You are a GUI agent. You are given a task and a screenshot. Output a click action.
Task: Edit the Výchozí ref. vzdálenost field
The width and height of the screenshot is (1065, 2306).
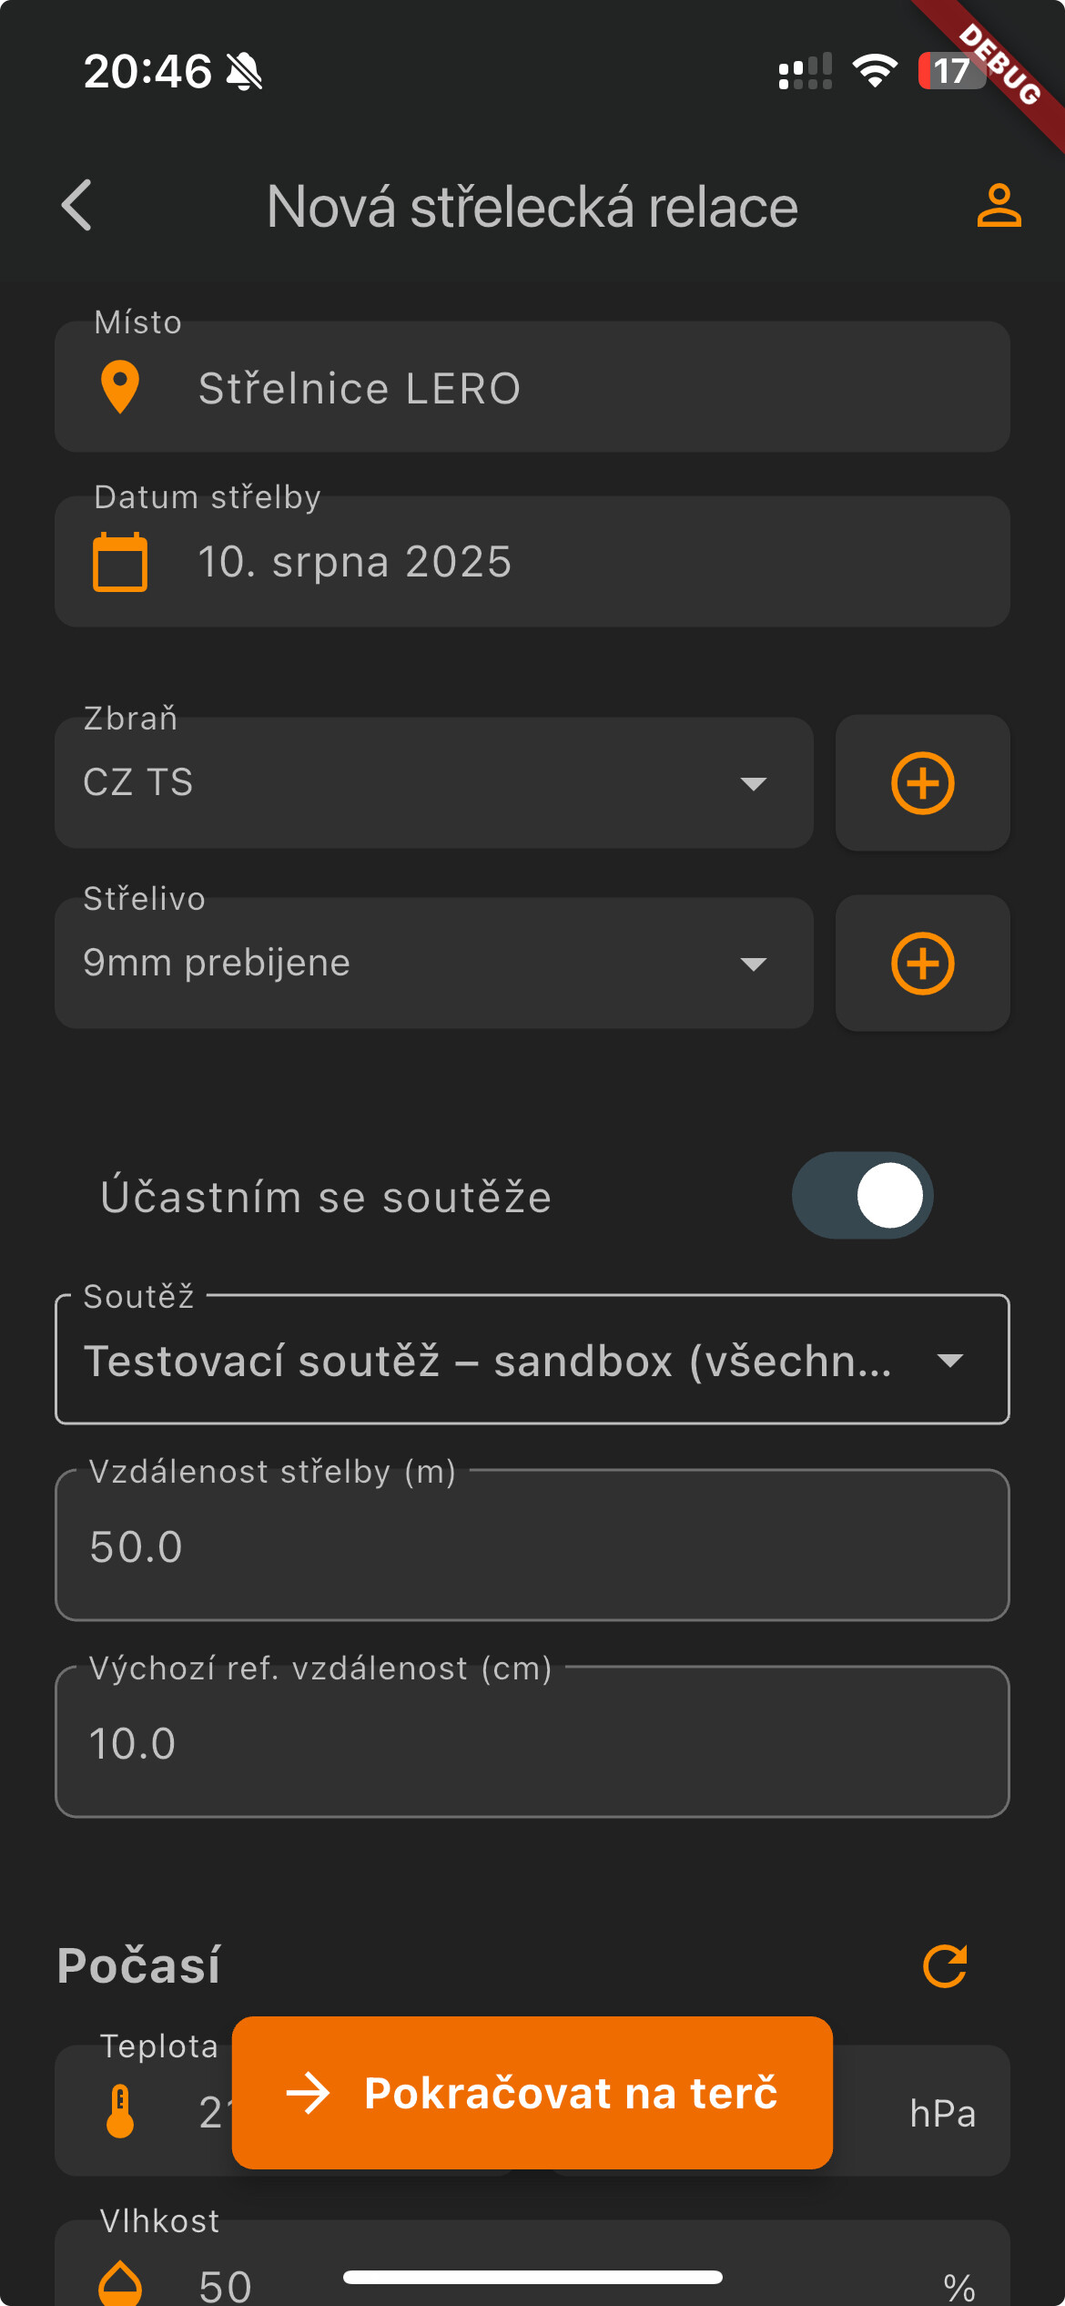pyautogui.click(x=532, y=1743)
